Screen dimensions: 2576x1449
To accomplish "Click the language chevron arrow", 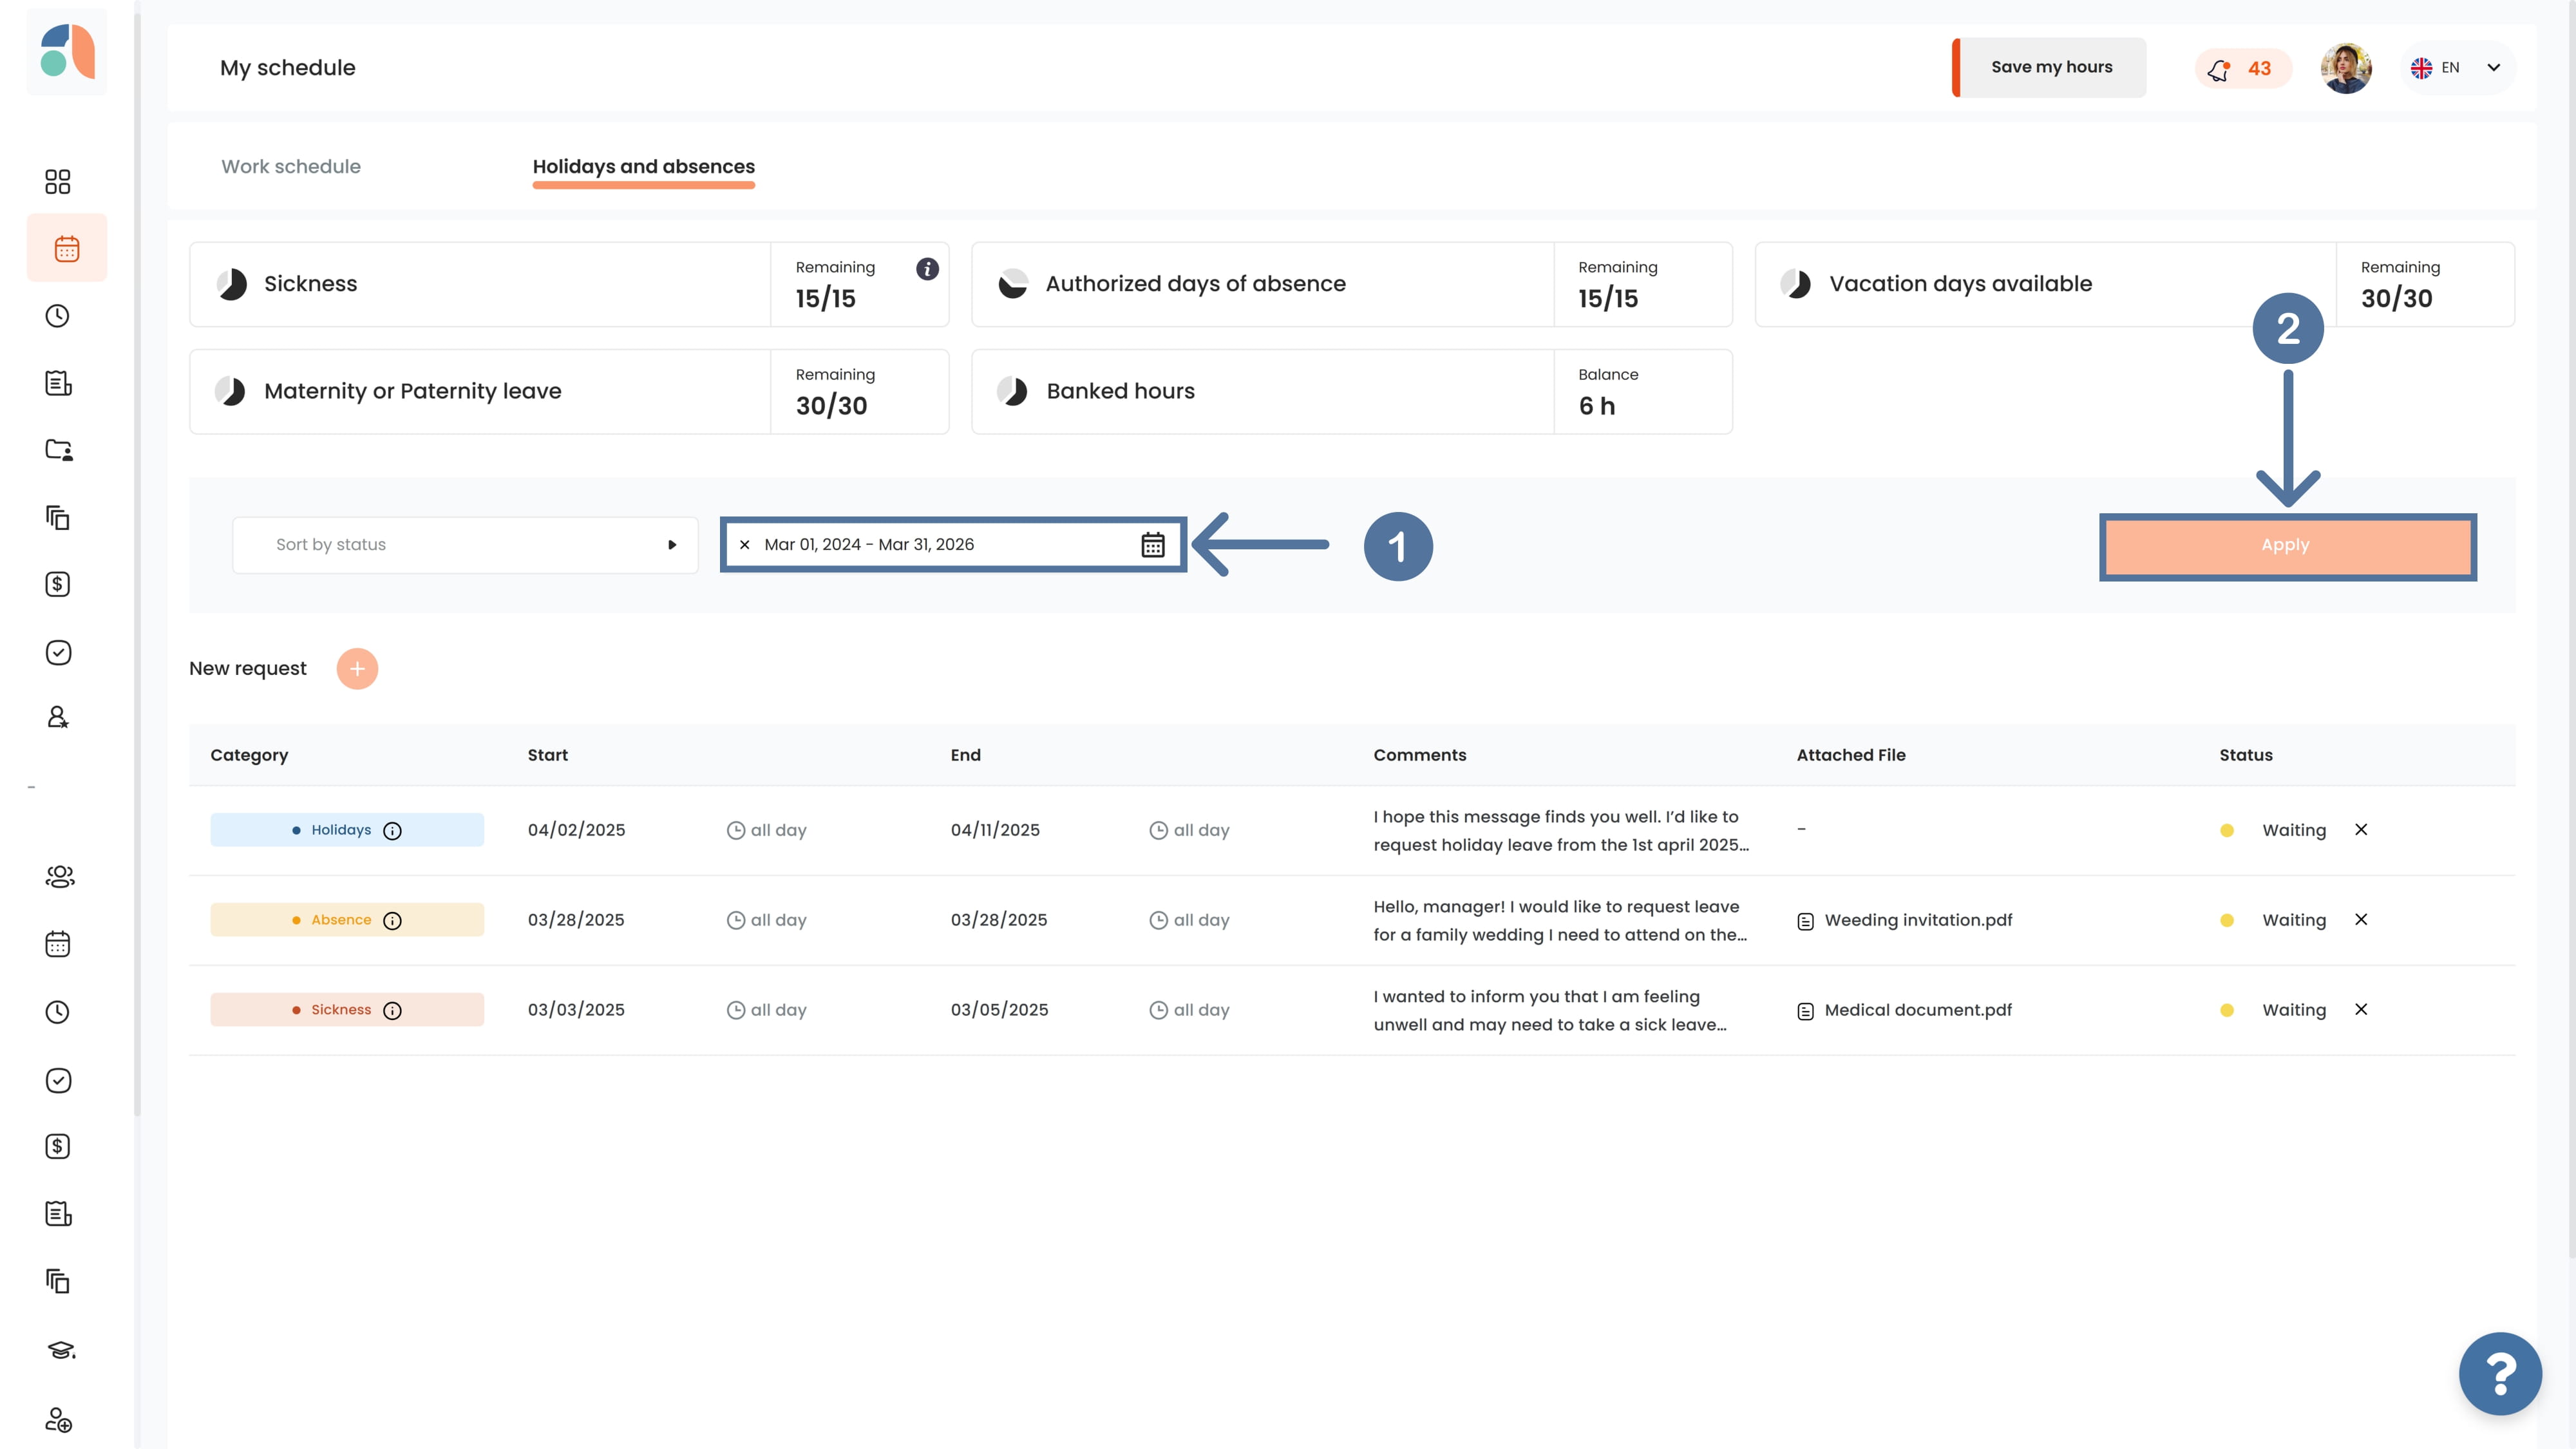I will click(2494, 68).
